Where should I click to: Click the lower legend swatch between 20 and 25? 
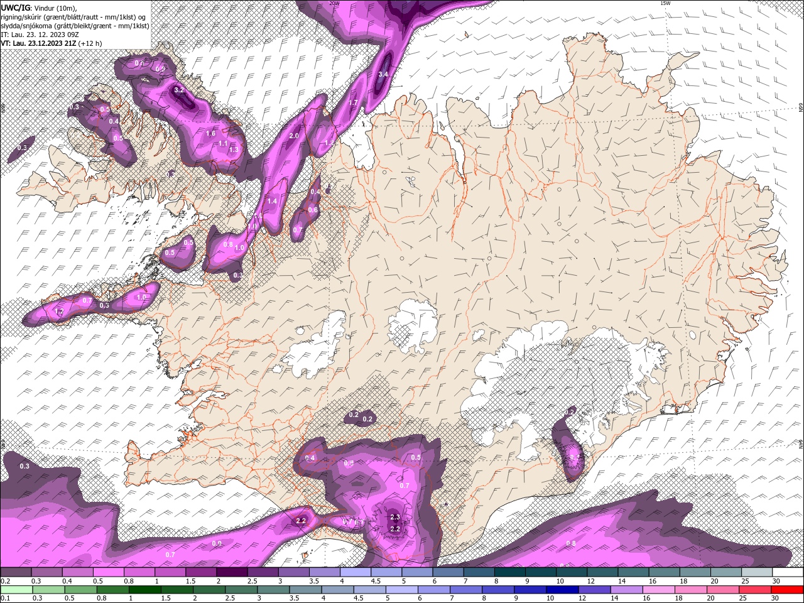(723, 590)
